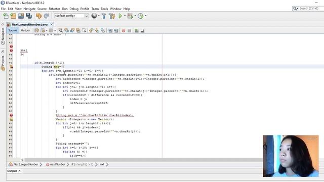Click the Shift Line Right icon

click(116, 30)
